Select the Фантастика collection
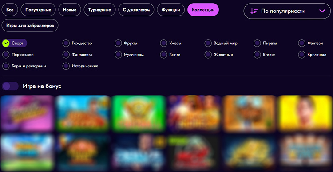The width and height of the screenshot is (333, 172). tap(78, 55)
